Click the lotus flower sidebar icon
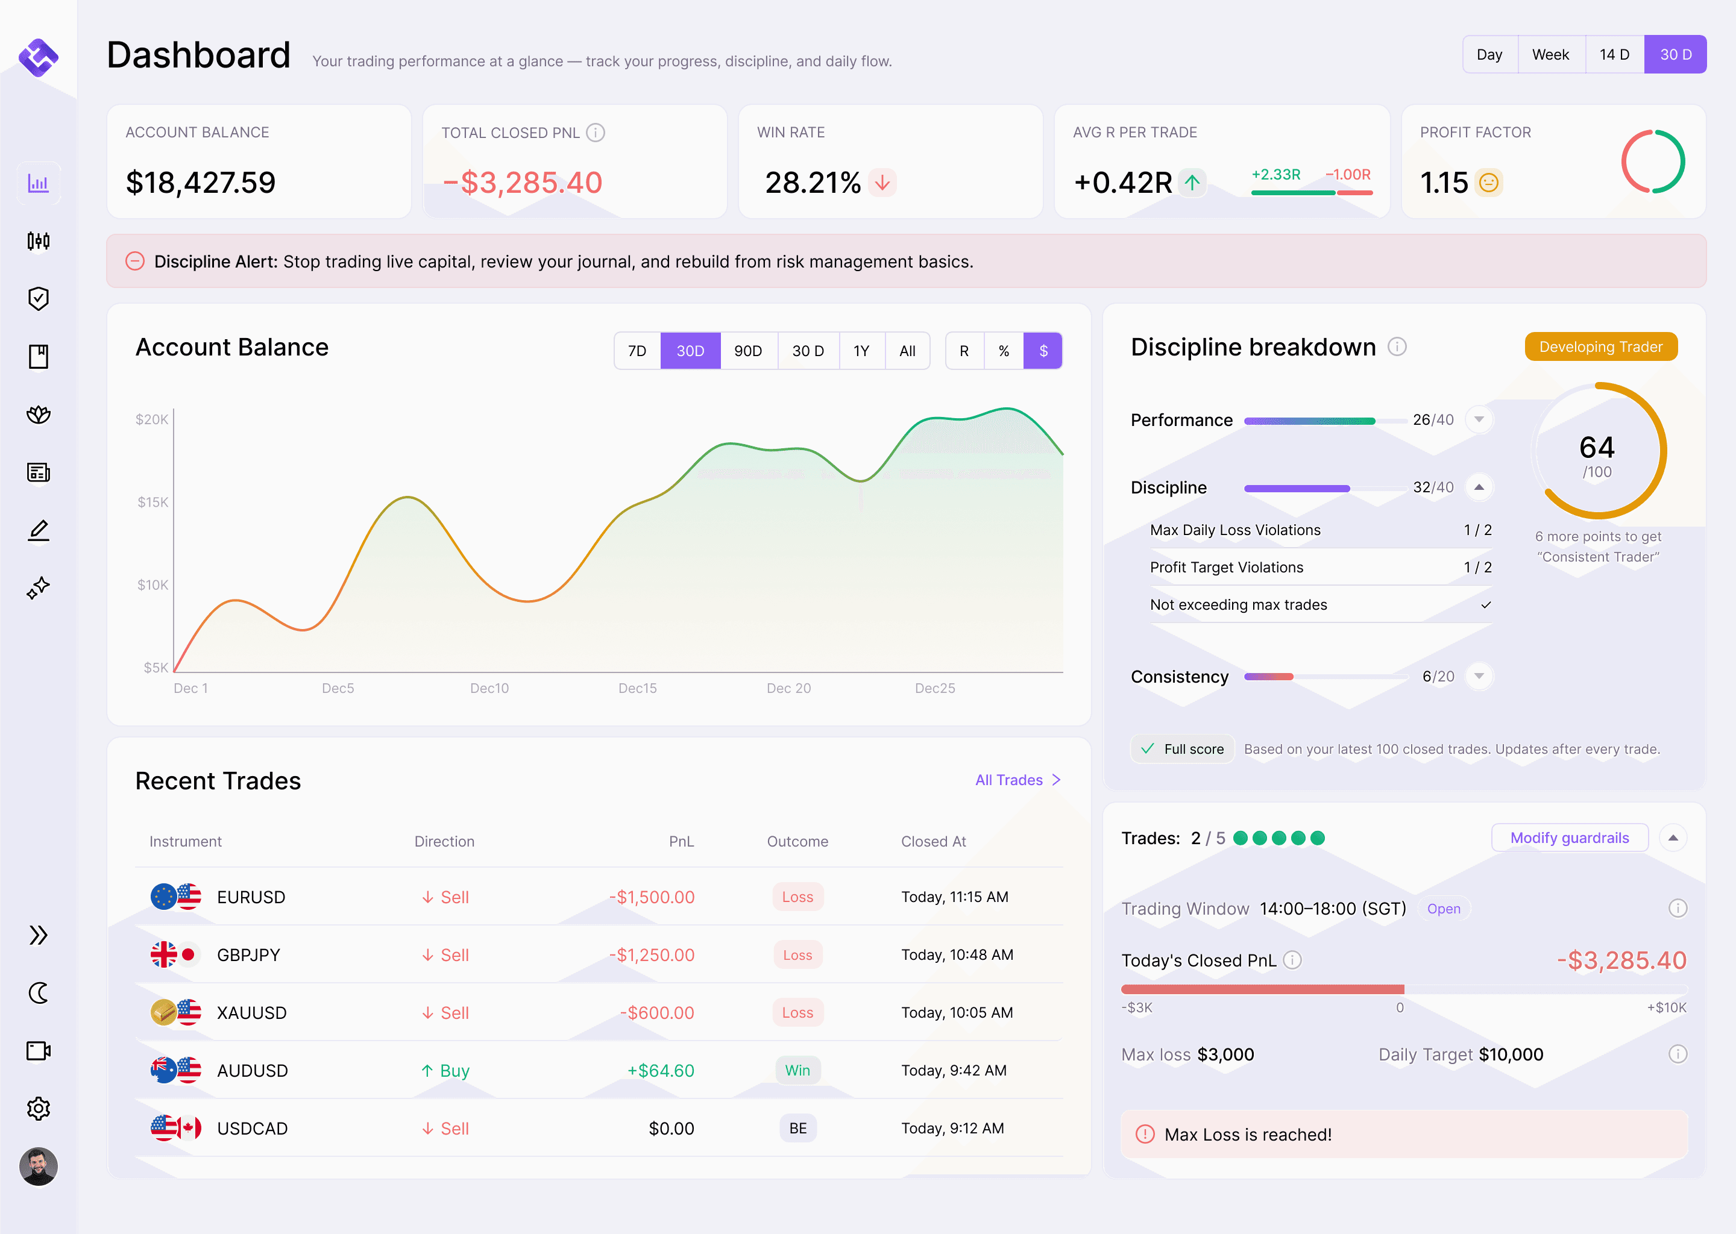The width and height of the screenshot is (1736, 1234). coord(38,414)
